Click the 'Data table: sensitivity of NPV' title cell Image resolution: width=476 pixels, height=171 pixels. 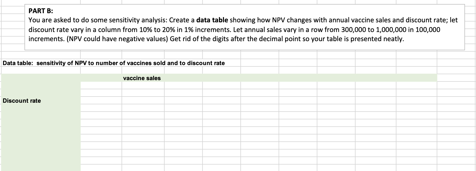[x=114, y=63]
